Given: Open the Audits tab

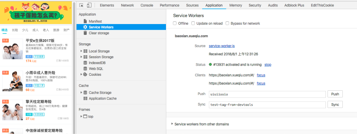Looking at the screenshot, I should pyautogui.click(x=273, y=5).
